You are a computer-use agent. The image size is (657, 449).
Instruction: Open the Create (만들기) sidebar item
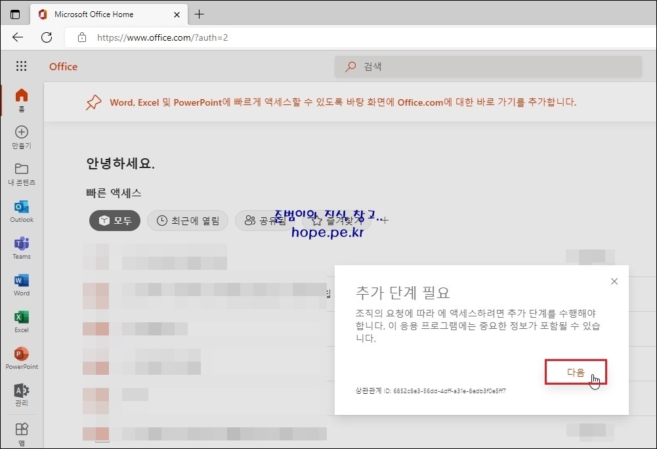tap(22, 137)
